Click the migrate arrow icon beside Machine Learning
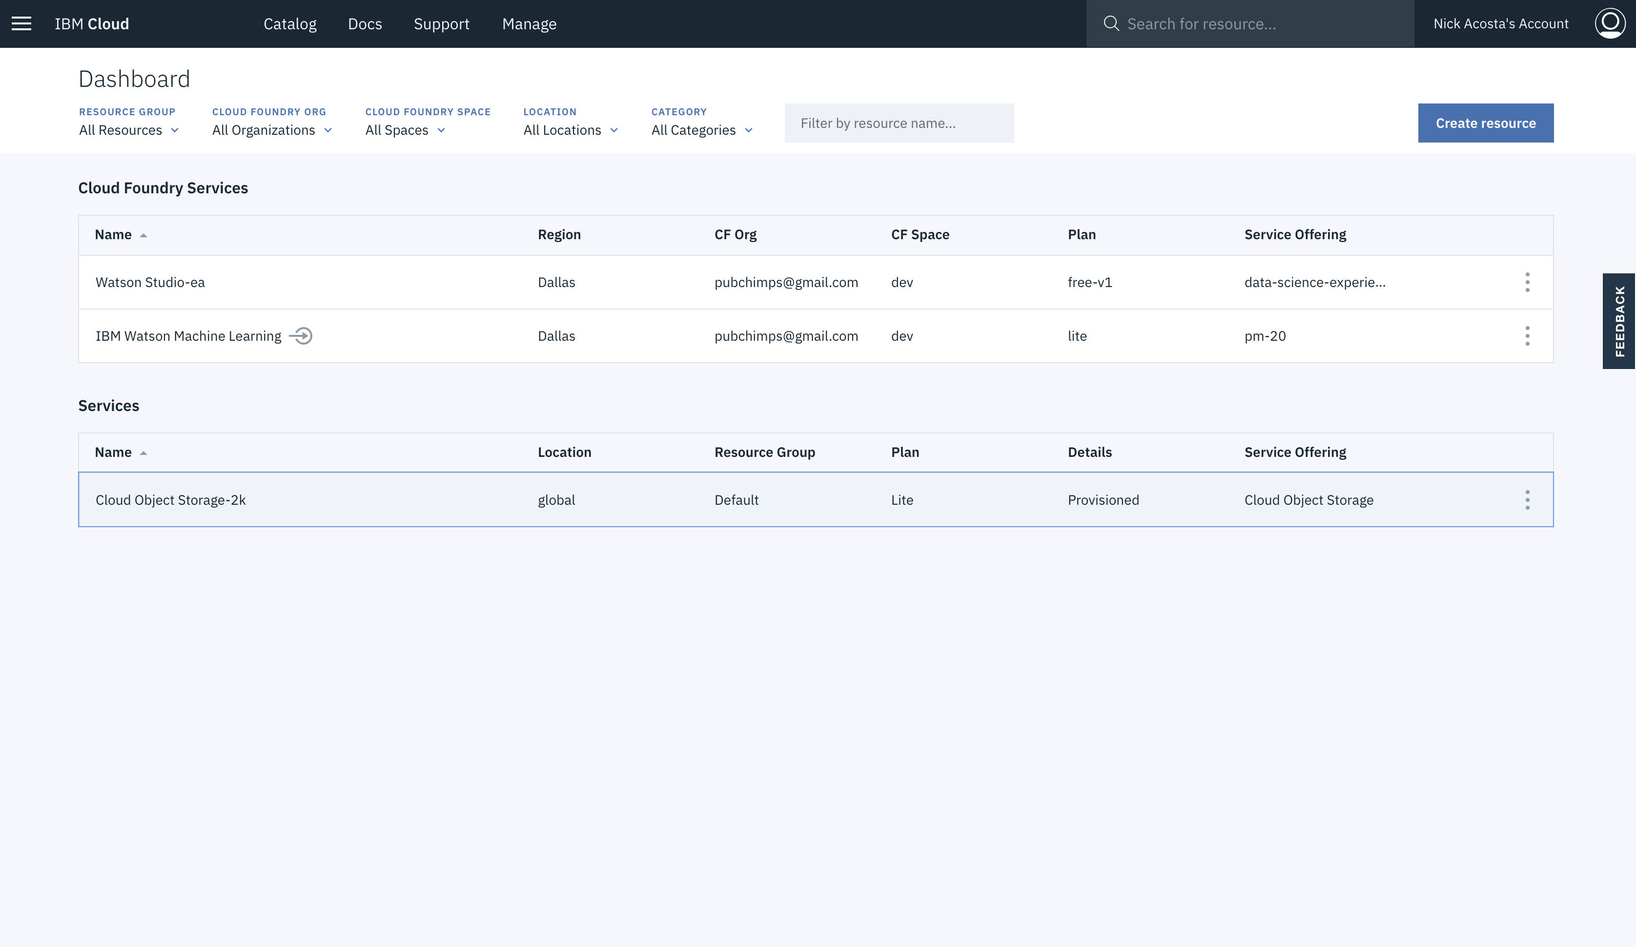This screenshot has height=947, width=1636. [x=301, y=336]
